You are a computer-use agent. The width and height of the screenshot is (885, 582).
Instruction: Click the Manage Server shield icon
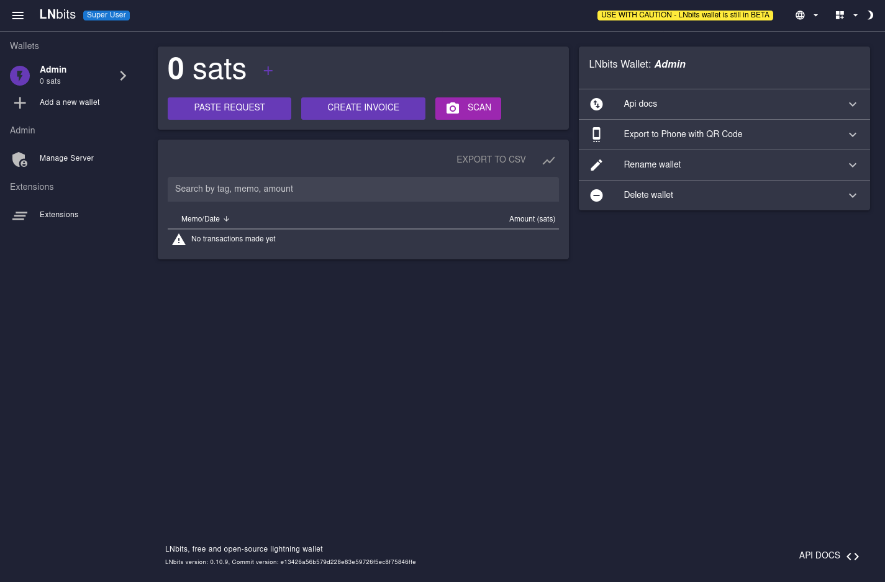[x=20, y=159]
